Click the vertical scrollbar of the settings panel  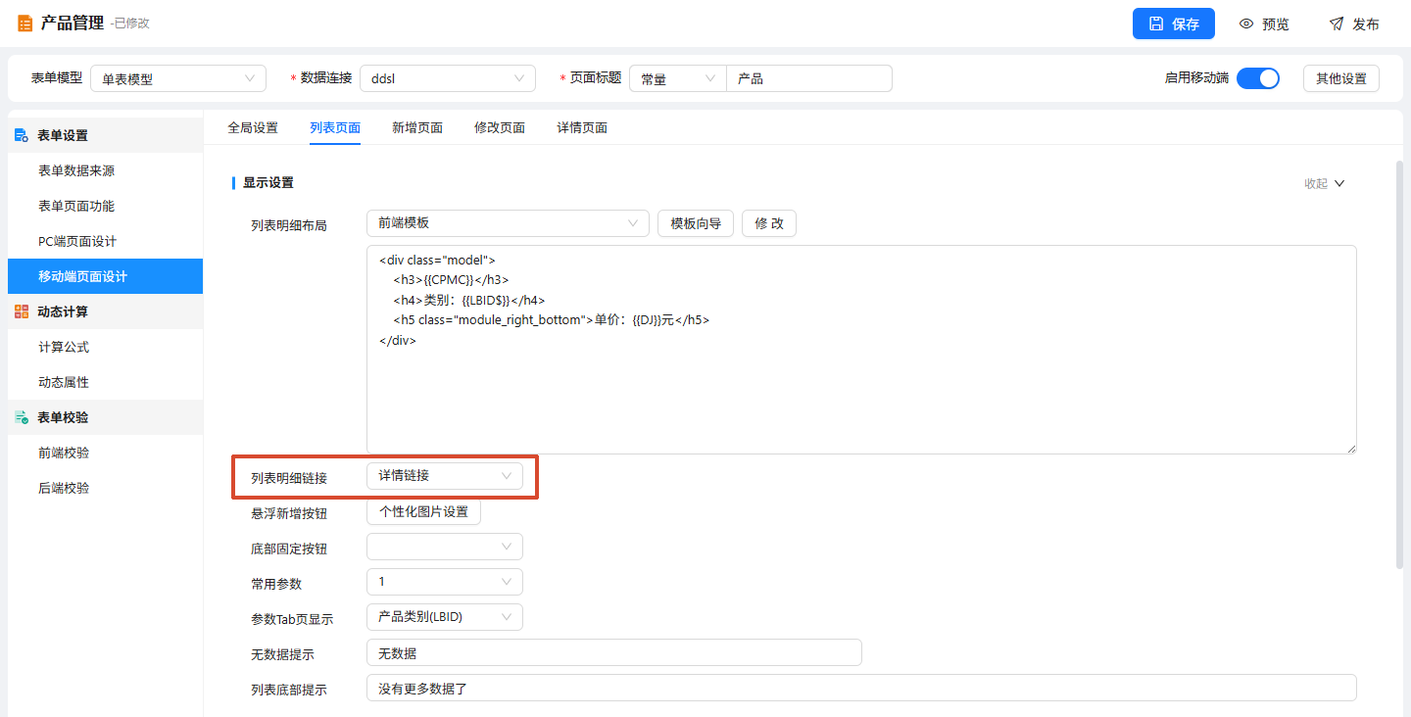click(1399, 364)
